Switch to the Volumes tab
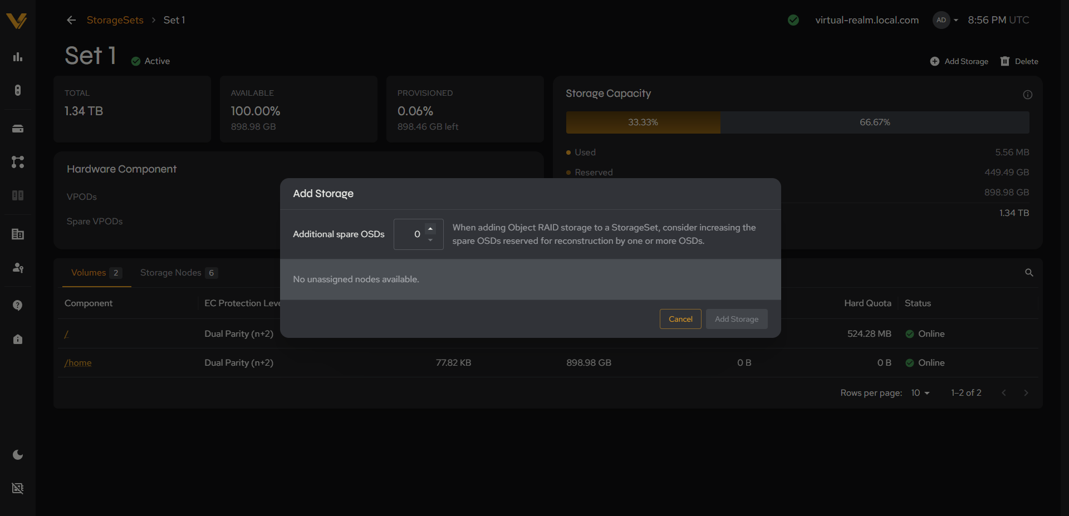1069x516 pixels. click(x=96, y=273)
